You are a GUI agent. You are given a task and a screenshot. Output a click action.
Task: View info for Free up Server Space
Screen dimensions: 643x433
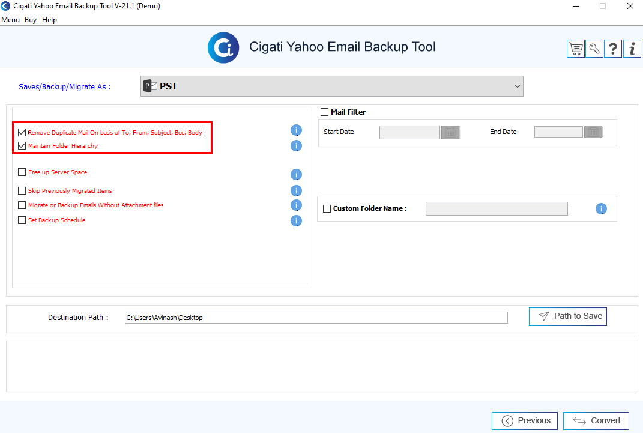click(x=296, y=174)
